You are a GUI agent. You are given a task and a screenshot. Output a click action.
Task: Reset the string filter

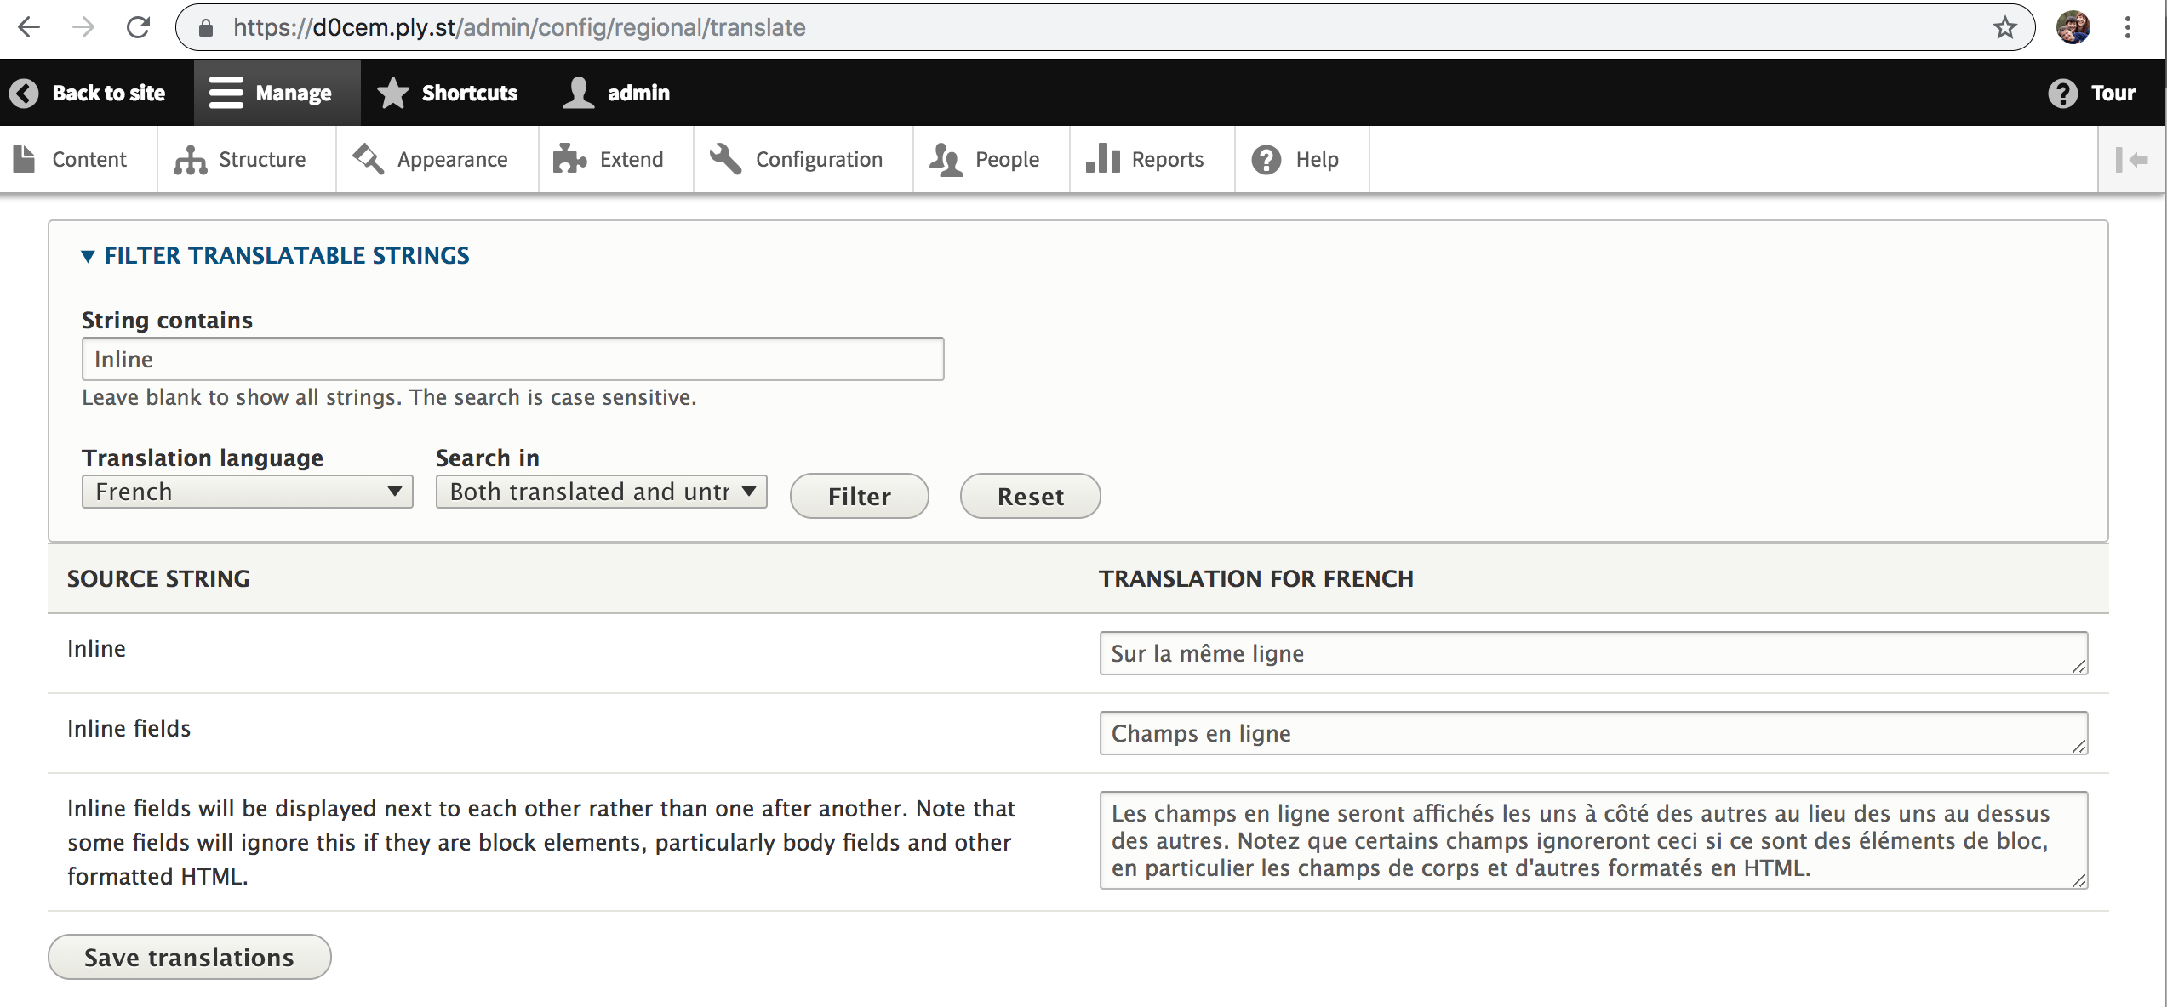pos(1030,496)
